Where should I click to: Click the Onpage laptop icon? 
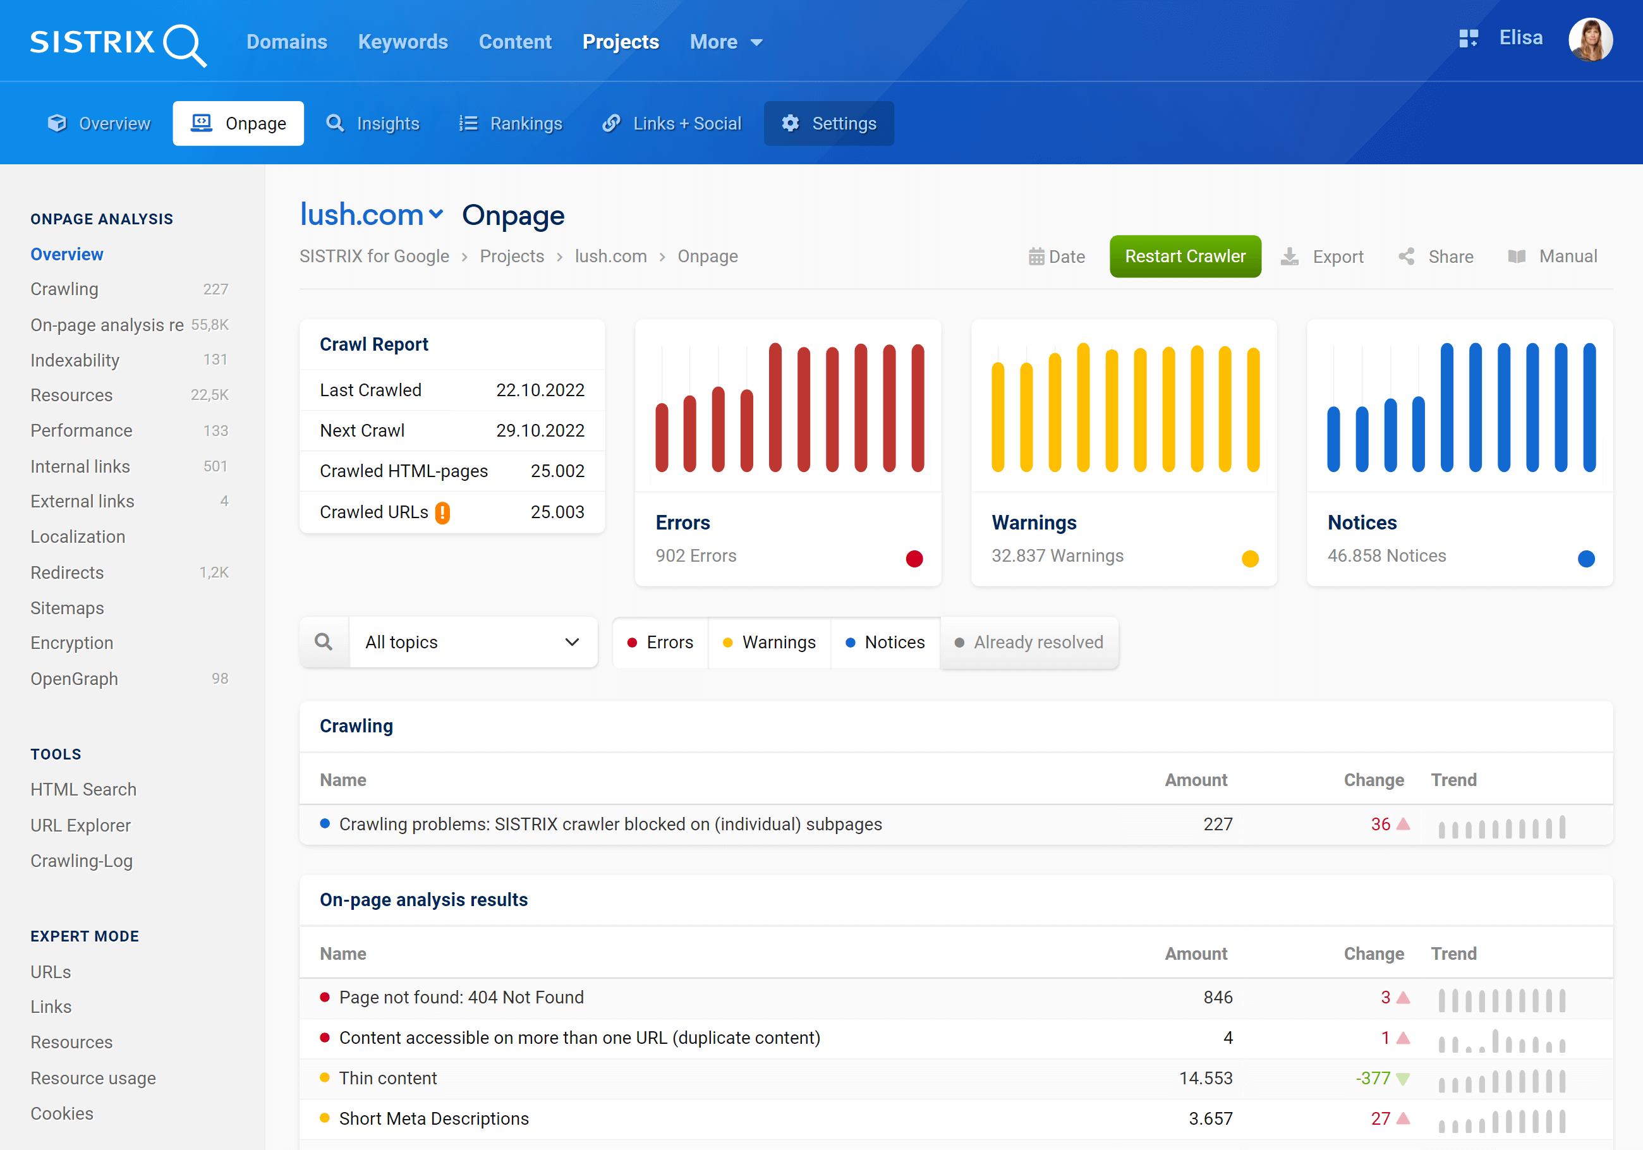[x=202, y=123]
